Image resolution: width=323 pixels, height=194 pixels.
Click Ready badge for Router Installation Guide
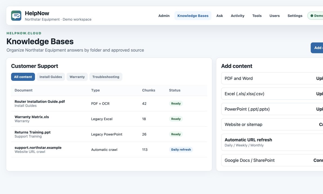click(176, 103)
